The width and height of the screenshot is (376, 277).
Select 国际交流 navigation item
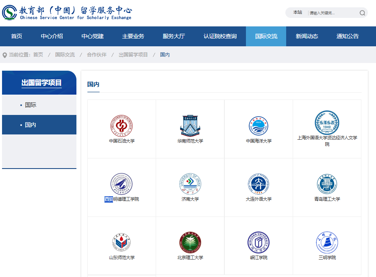(x=266, y=36)
